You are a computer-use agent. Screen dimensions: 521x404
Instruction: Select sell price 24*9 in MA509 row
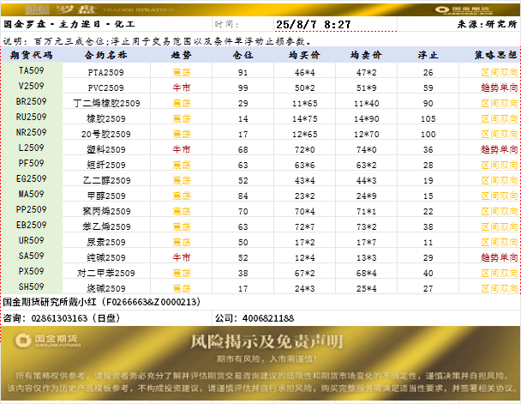pos(367,196)
